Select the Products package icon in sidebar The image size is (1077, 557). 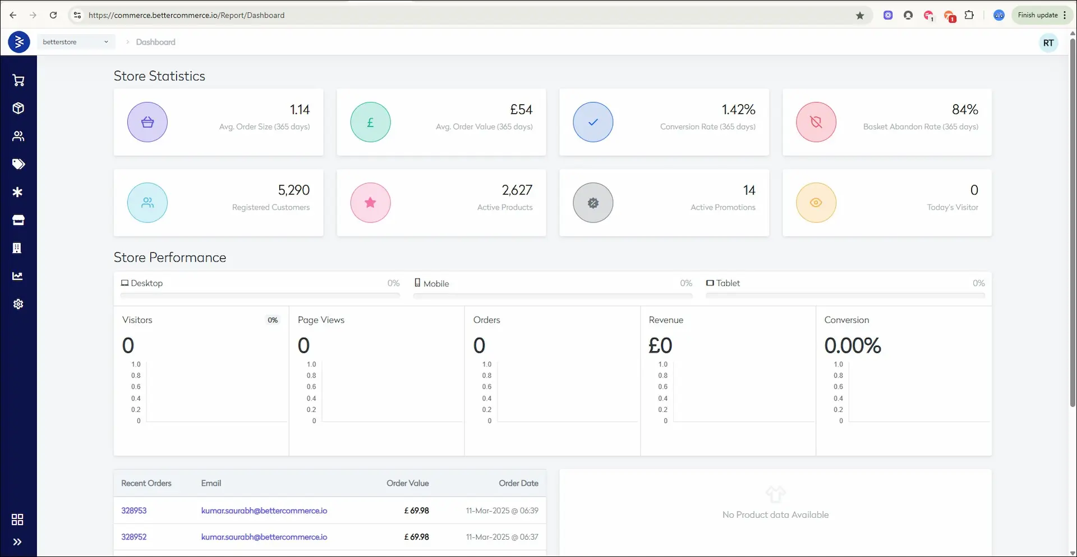pyautogui.click(x=19, y=108)
